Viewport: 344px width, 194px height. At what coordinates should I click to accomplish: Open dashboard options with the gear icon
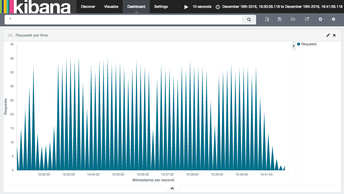coord(333,19)
